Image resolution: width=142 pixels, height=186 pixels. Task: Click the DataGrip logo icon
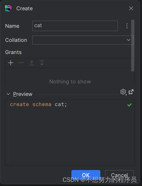[x=8, y=8]
